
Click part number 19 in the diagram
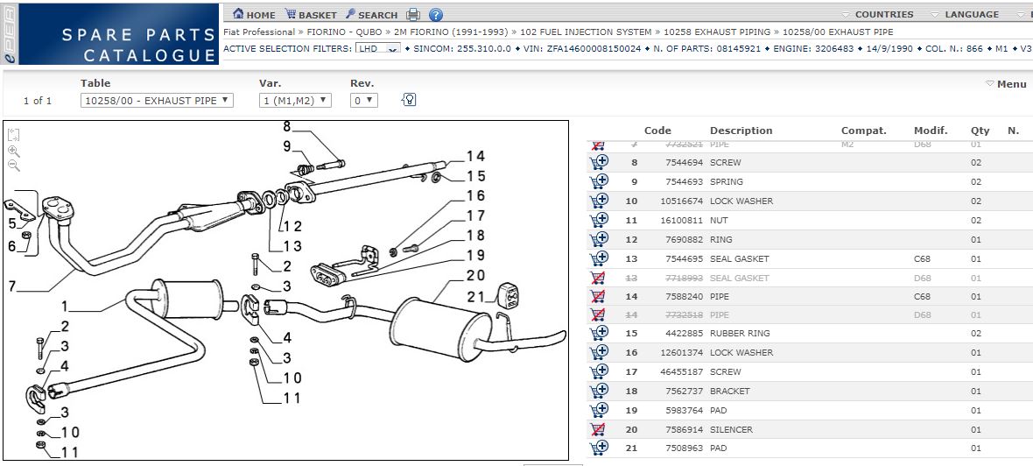[x=475, y=255]
